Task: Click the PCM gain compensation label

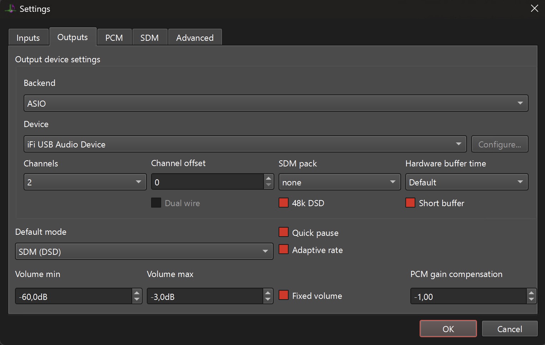Action: pos(456,274)
